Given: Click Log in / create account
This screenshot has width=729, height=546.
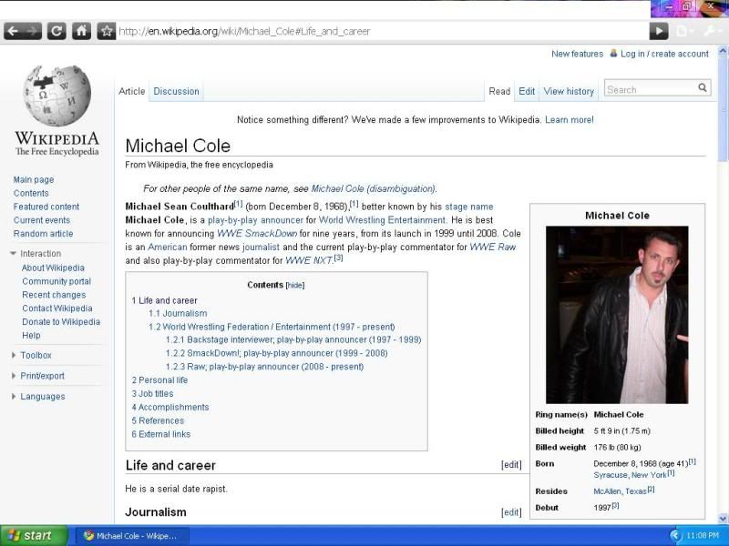Looking at the screenshot, I should [665, 54].
